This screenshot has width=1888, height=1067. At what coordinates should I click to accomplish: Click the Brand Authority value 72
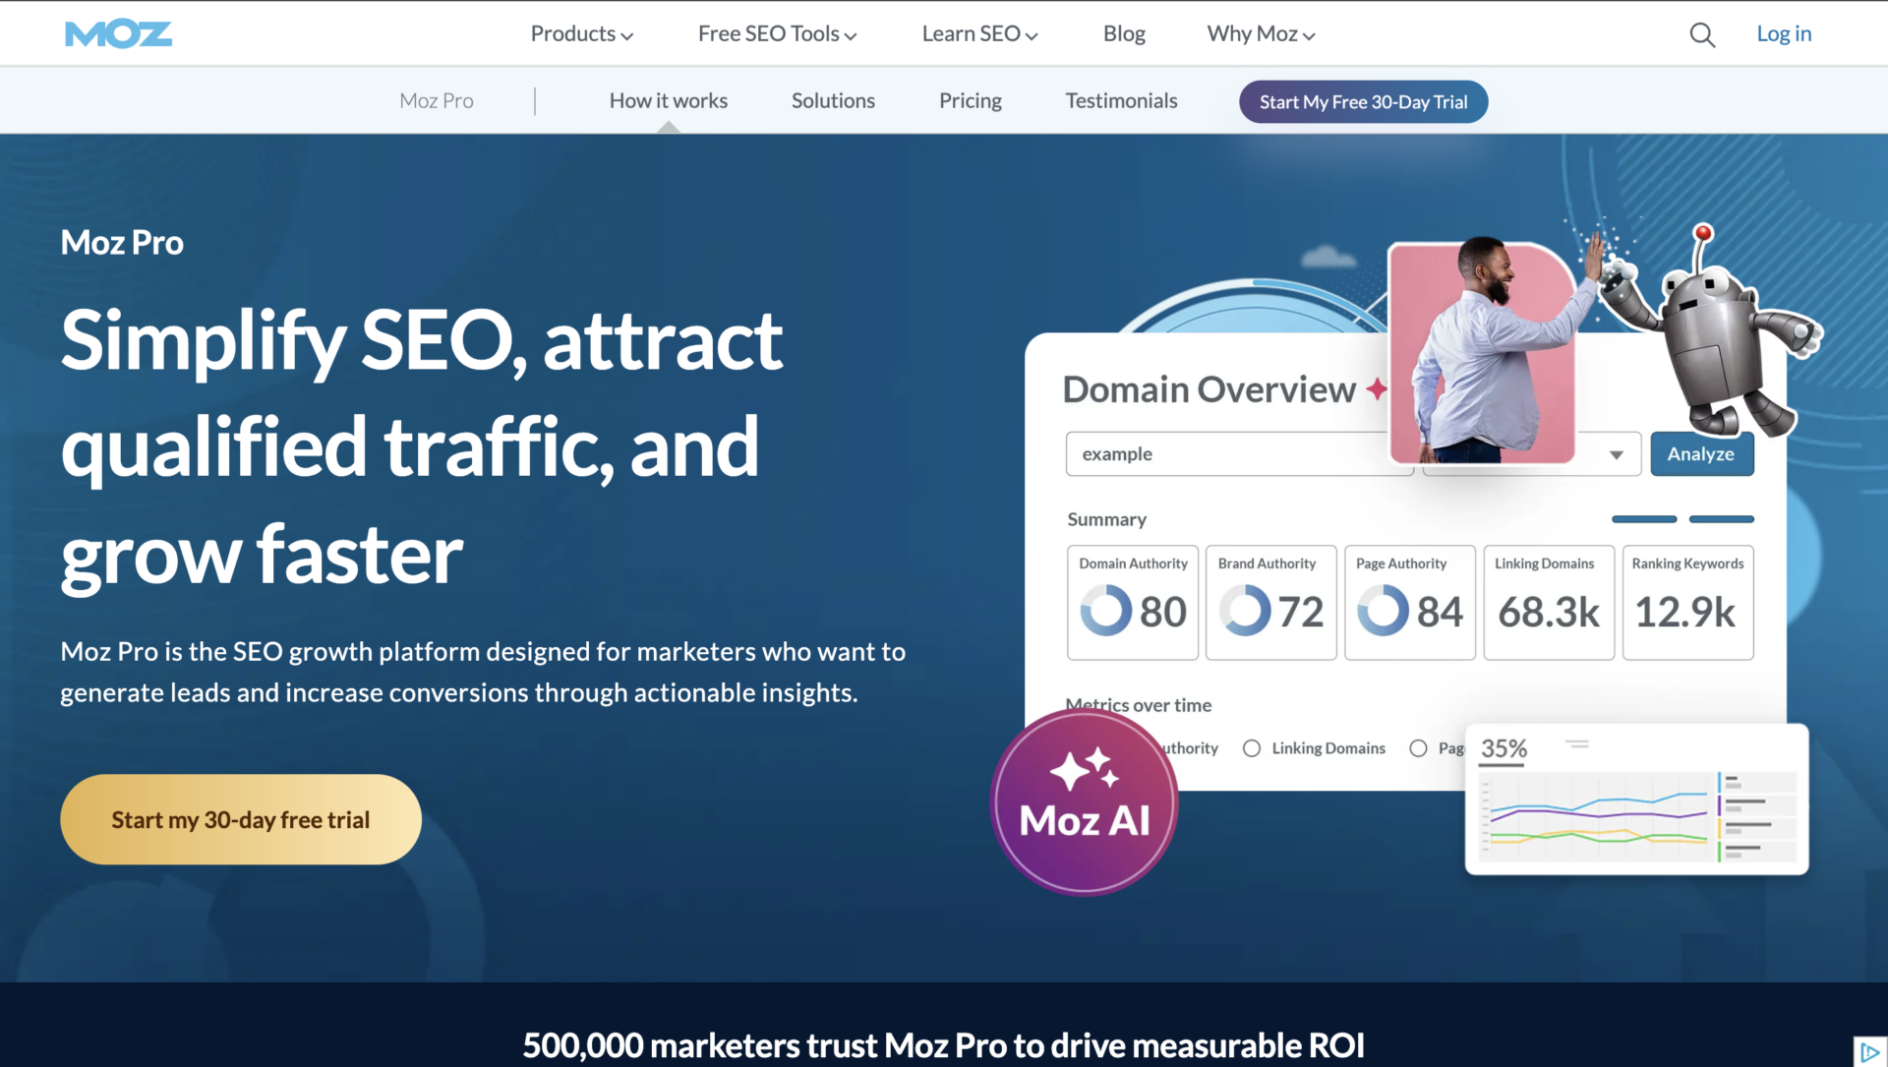[1301, 612]
